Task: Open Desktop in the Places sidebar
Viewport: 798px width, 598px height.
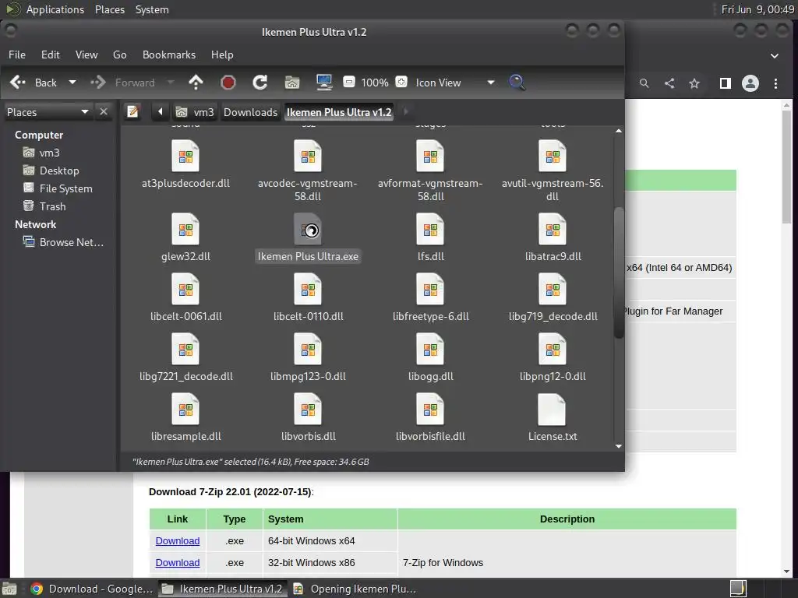Action: (51, 171)
